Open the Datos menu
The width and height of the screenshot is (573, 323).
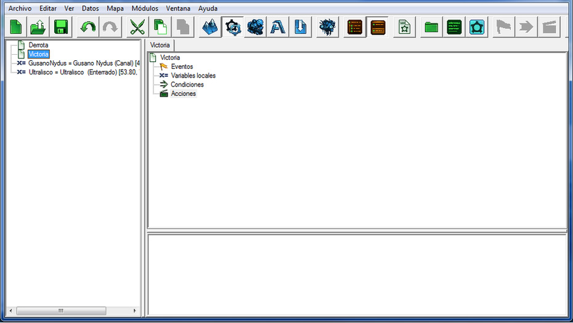(x=90, y=8)
